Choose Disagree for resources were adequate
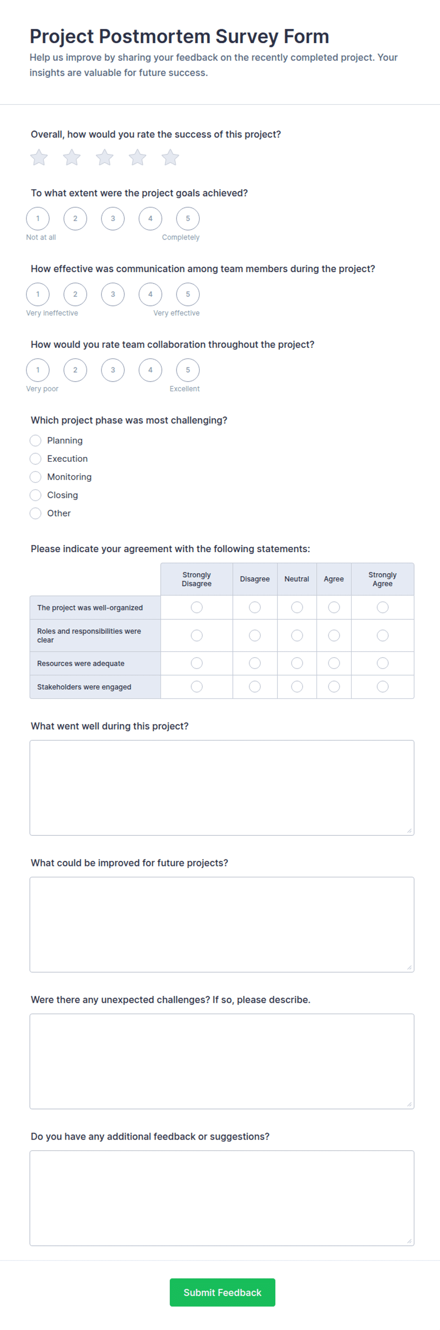Screen dimensions: 440x1330 pyautogui.click(x=255, y=663)
